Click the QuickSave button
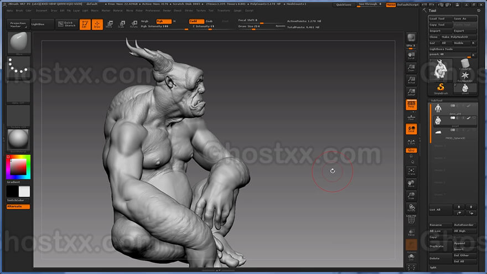The width and height of the screenshot is (487, 274). pos(344,4)
